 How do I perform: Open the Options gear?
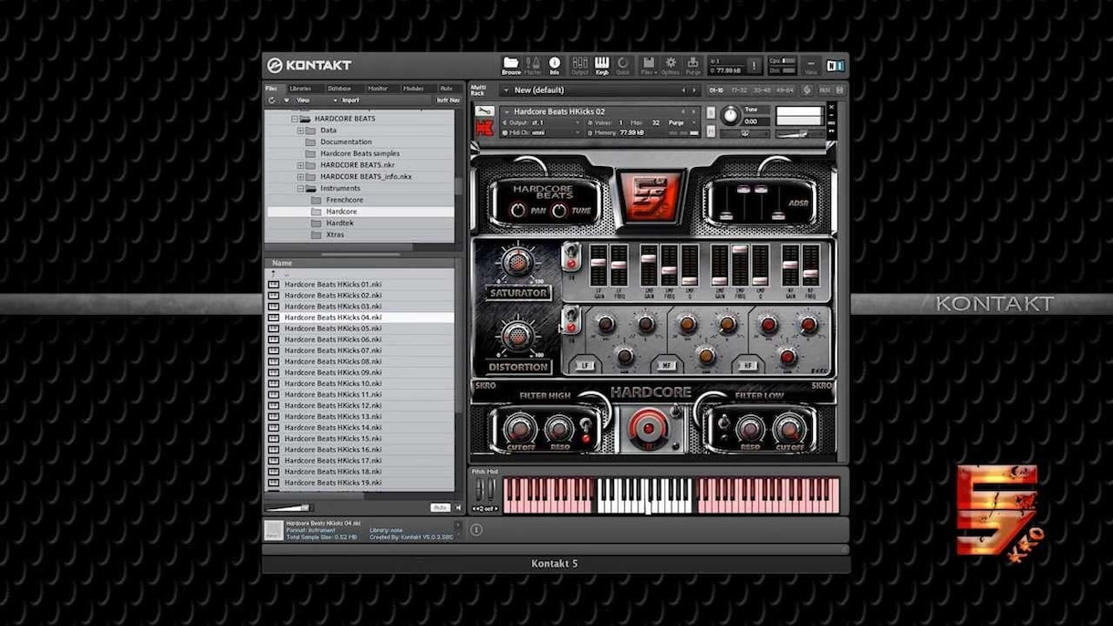coord(671,66)
